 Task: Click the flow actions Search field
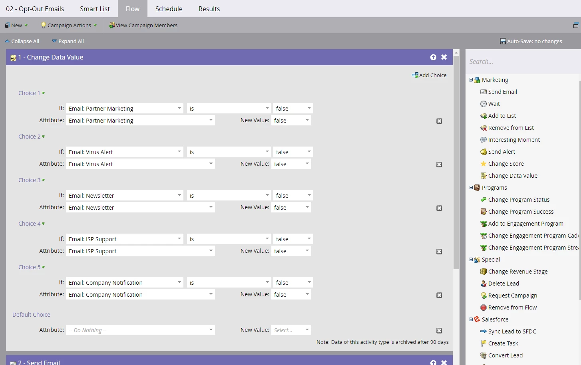pyautogui.click(x=523, y=61)
